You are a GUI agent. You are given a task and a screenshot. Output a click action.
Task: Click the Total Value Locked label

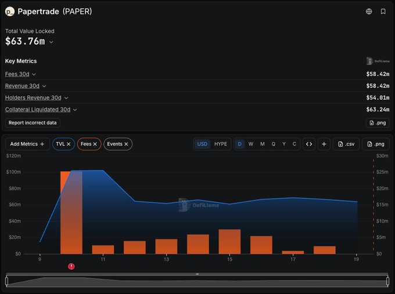tap(30, 31)
